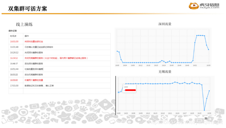Click 16:15 axis label on 无锡流量 chart
226x128 pixels.
point(155,113)
